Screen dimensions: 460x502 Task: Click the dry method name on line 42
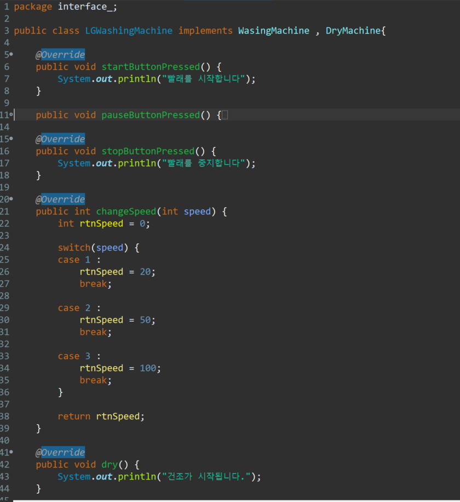[110, 465]
